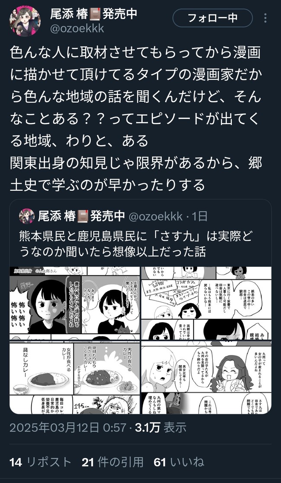Open the @ozoekkk handle in quoted tweet
The image size is (281, 483).
point(155,217)
